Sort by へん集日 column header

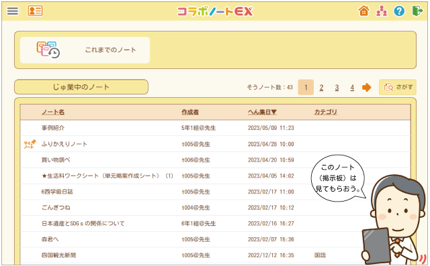coord(262,112)
